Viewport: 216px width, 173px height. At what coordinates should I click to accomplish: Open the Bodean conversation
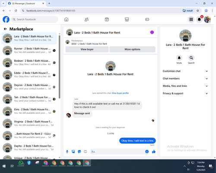(x=29, y=63)
